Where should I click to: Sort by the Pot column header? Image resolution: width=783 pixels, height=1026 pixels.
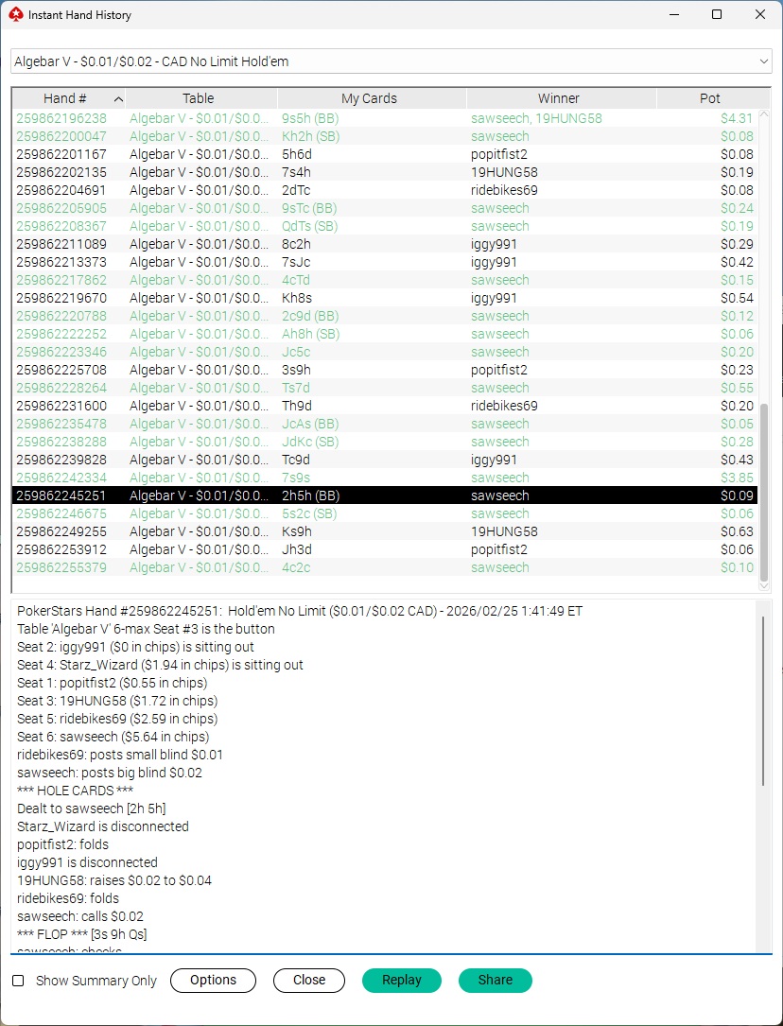[x=712, y=98]
